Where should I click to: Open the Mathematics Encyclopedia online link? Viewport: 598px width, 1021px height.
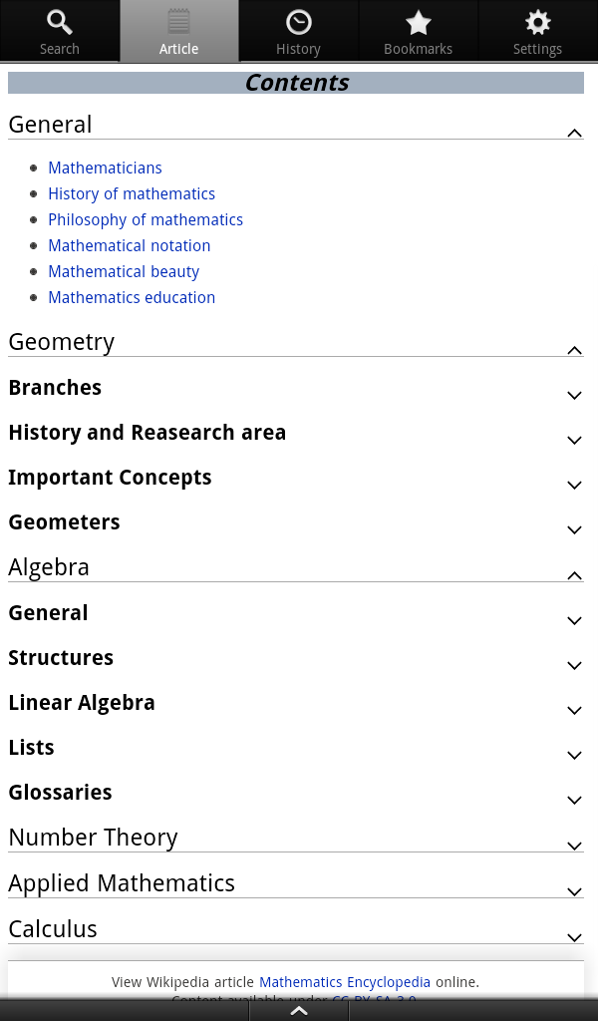coord(345,982)
